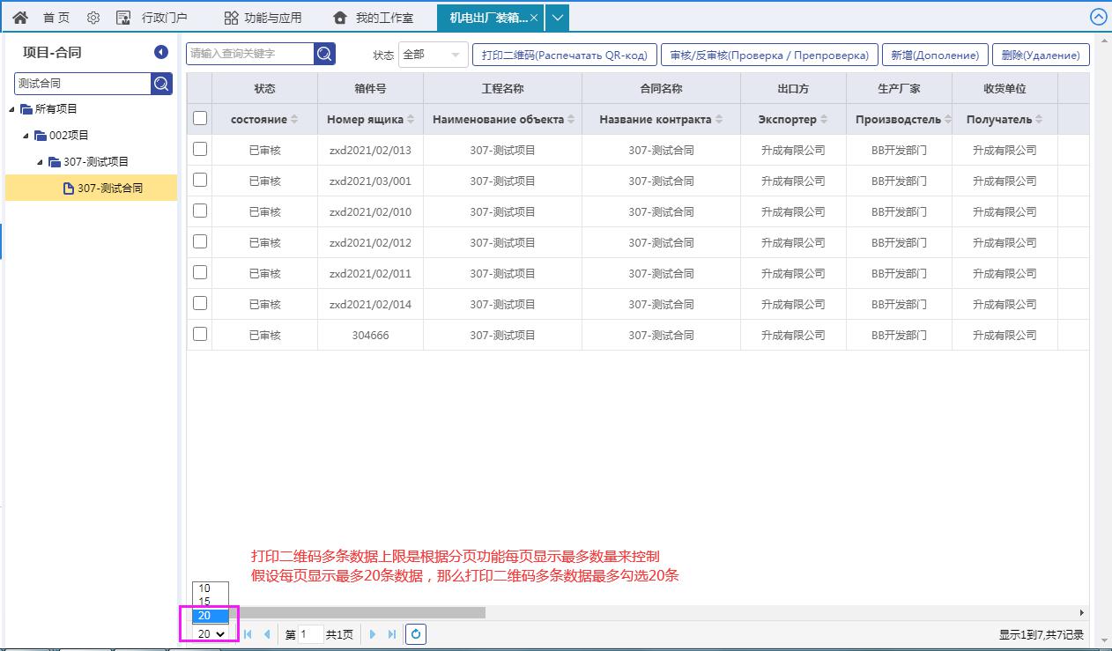Click the 打印二维码 print QR button
The width and height of the screenshot is (1112, 651).
[564, 55]
